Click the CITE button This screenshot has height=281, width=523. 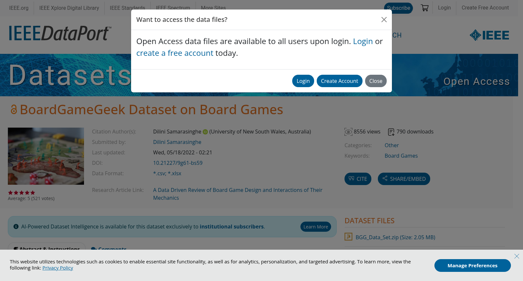(358, 179)
